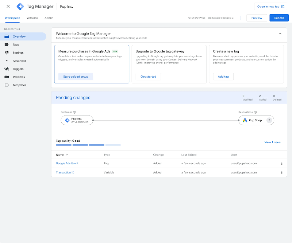Image resolution: width=292 pixels, height=243 pixels.
Task: Close the Tag Manager panel with X
Action: tap(8, 7)
